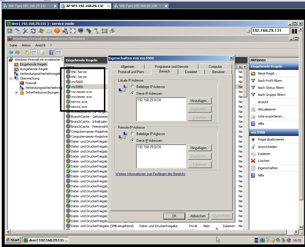Select Ausgehende Regeln in the tree
This screenshot has height=247, width=305.
coord(34,69)
